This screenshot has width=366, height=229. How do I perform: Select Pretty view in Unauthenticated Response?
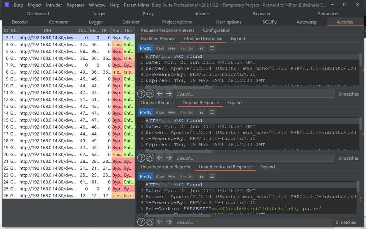[x=146, y=176]
